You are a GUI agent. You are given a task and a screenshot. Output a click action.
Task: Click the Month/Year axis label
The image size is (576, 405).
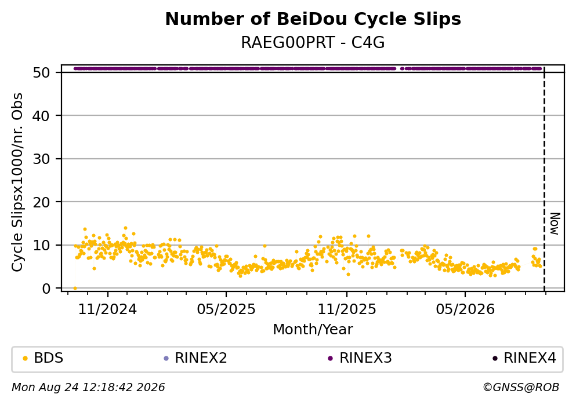point(313,330)
